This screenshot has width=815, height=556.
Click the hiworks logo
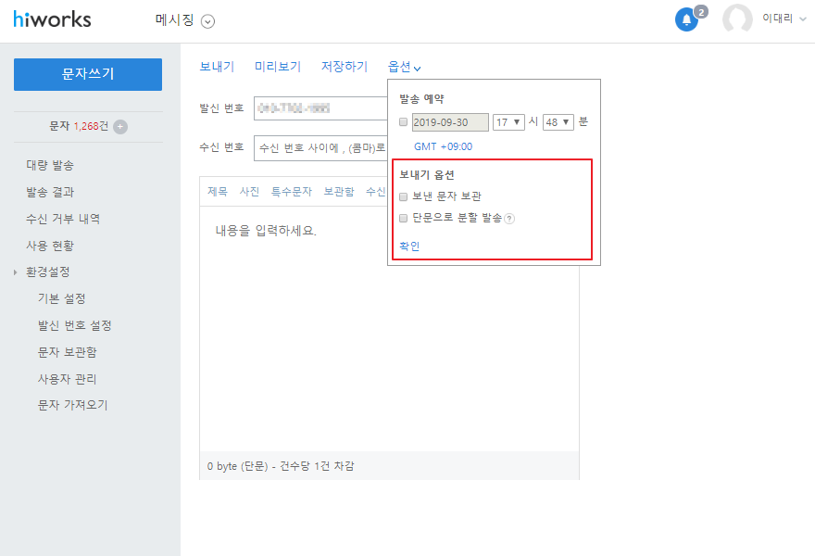[52, 19]
